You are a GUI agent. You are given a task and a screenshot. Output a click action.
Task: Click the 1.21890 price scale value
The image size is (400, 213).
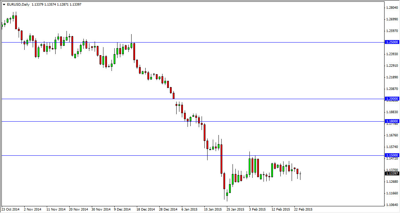[x=392, y=77]
